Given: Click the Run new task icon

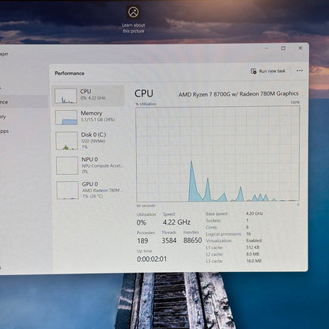Looking at the screenshot, I should click(x=254, y=71).
